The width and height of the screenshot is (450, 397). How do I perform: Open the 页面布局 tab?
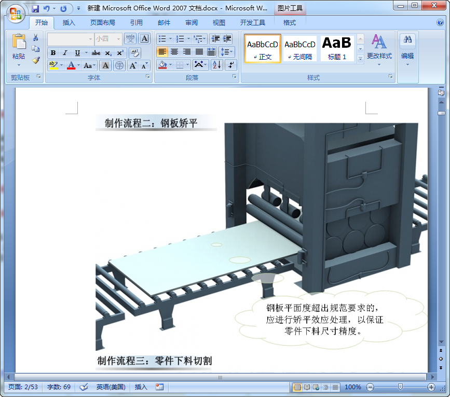tap(103, 23)
